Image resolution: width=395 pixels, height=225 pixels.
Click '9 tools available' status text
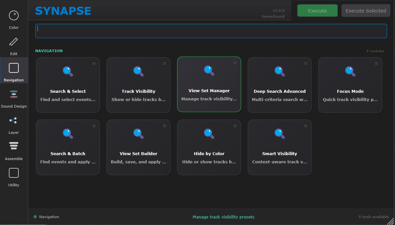coord(374,217)
